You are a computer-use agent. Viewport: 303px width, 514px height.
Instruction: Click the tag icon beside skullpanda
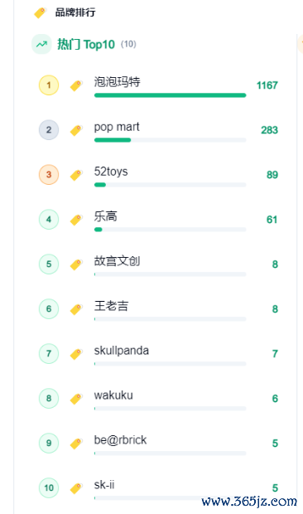click(76, 354)
